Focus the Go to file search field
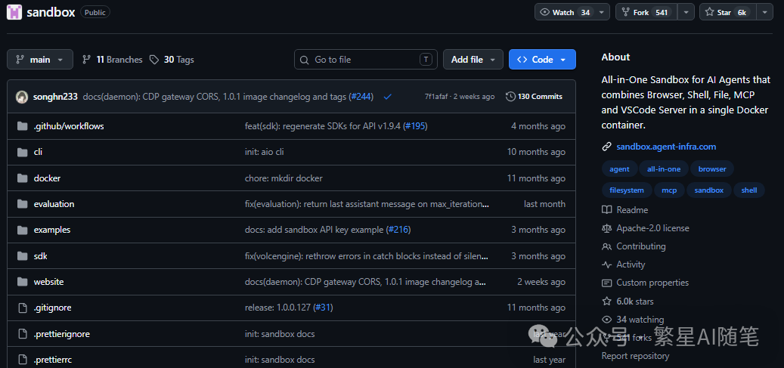 click(x=365, y=60)
